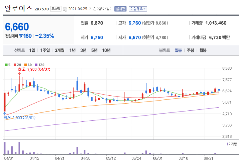Click the red down arrow marking the high

[19, 73]
